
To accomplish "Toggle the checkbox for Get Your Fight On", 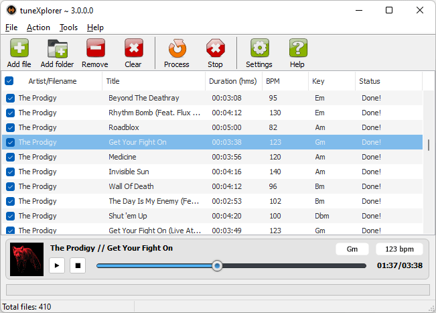I will pyautogui.click(x=10, y=142).
